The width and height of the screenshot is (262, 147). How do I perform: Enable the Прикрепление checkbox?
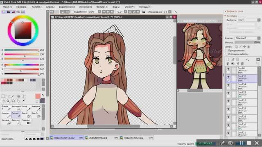(x=227, y=51)
